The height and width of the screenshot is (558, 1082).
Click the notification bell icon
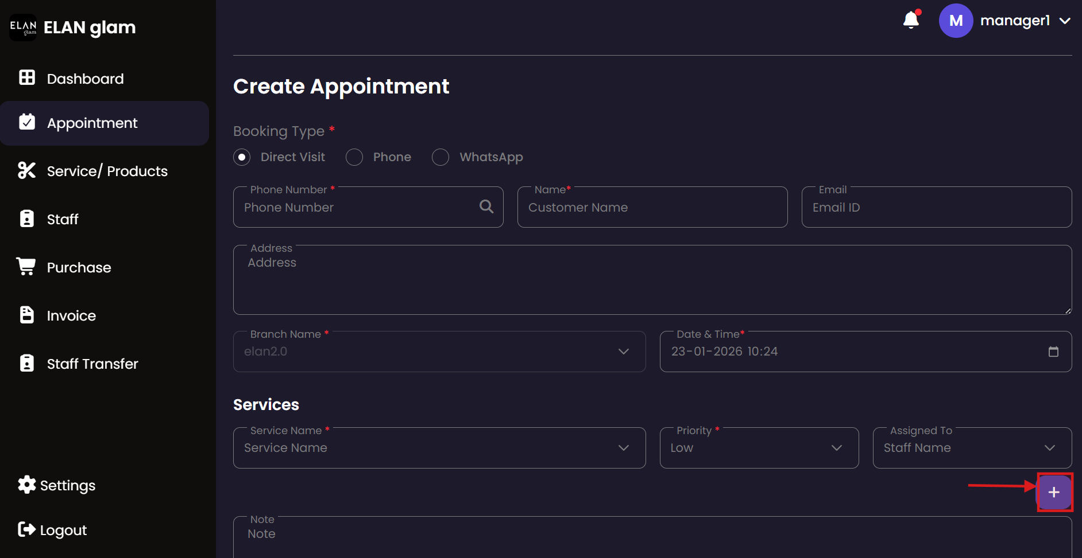(x=911, y=20)
